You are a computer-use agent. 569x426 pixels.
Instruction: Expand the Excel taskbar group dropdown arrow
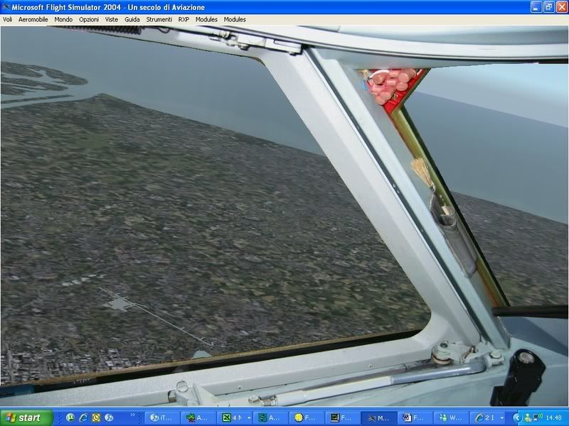[248, 418]
